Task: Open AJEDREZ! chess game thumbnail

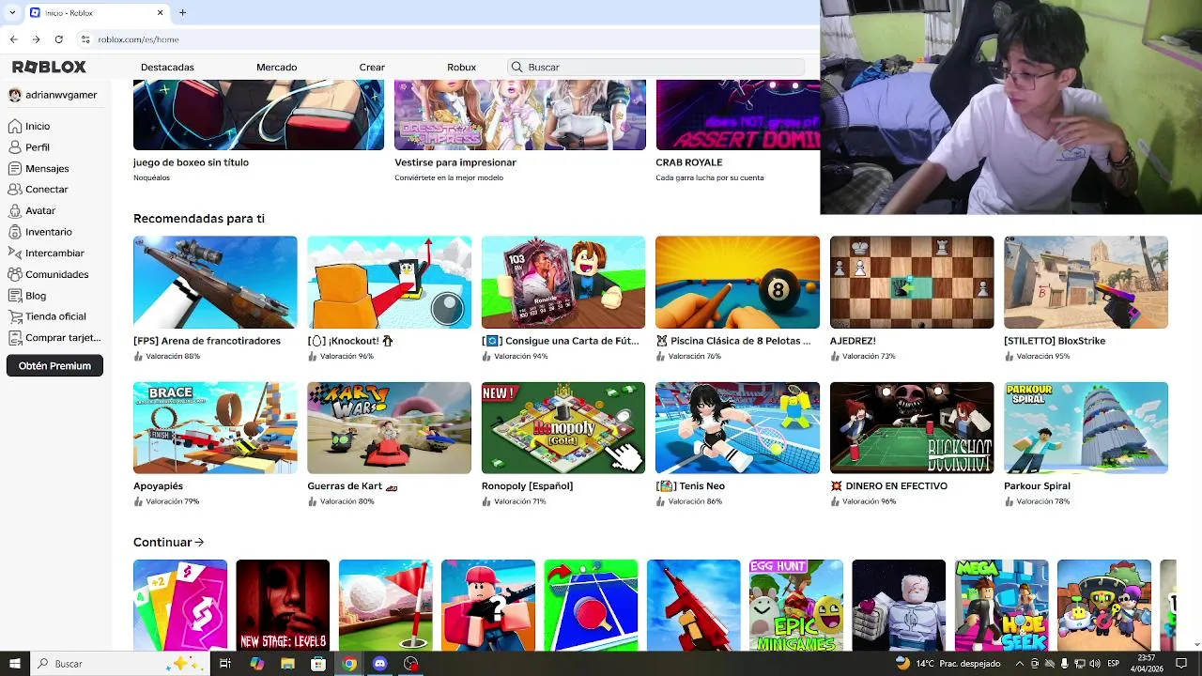Action: (912, 282)
